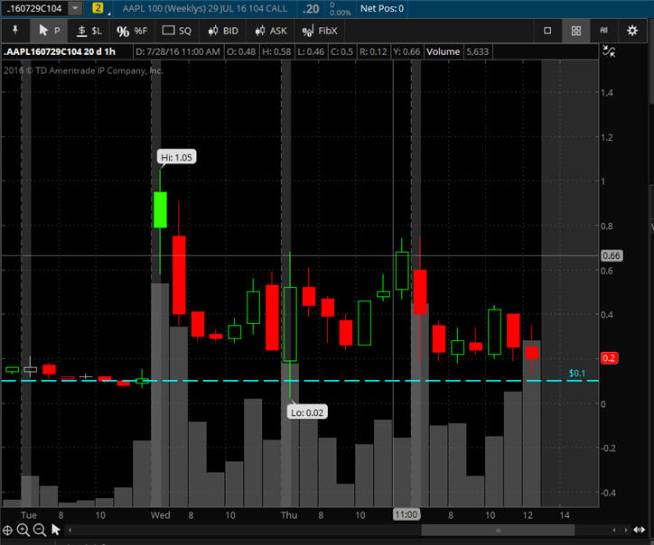Click the red 0.2 last price bubble
This screenshot has width=654, height=545.
point(609,358)
